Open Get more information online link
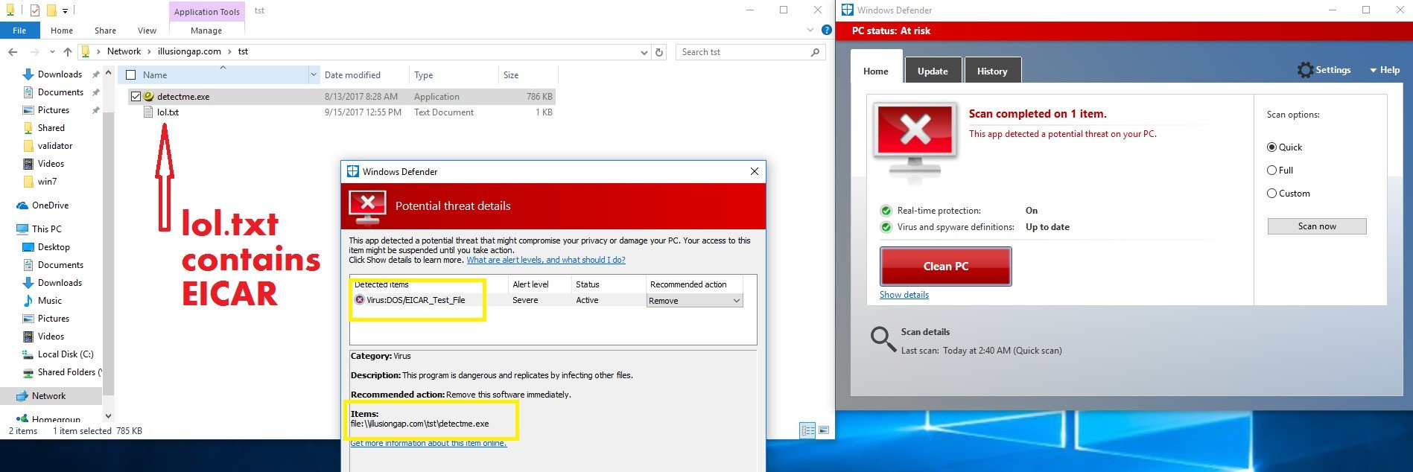 click(428, 443)
